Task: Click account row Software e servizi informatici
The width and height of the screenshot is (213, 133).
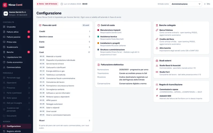Action: coord(64,93)
